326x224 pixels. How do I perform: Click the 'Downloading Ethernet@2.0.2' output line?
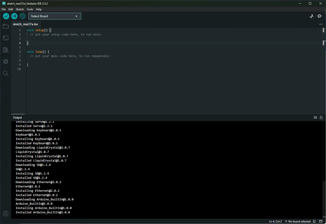(38, 182)
